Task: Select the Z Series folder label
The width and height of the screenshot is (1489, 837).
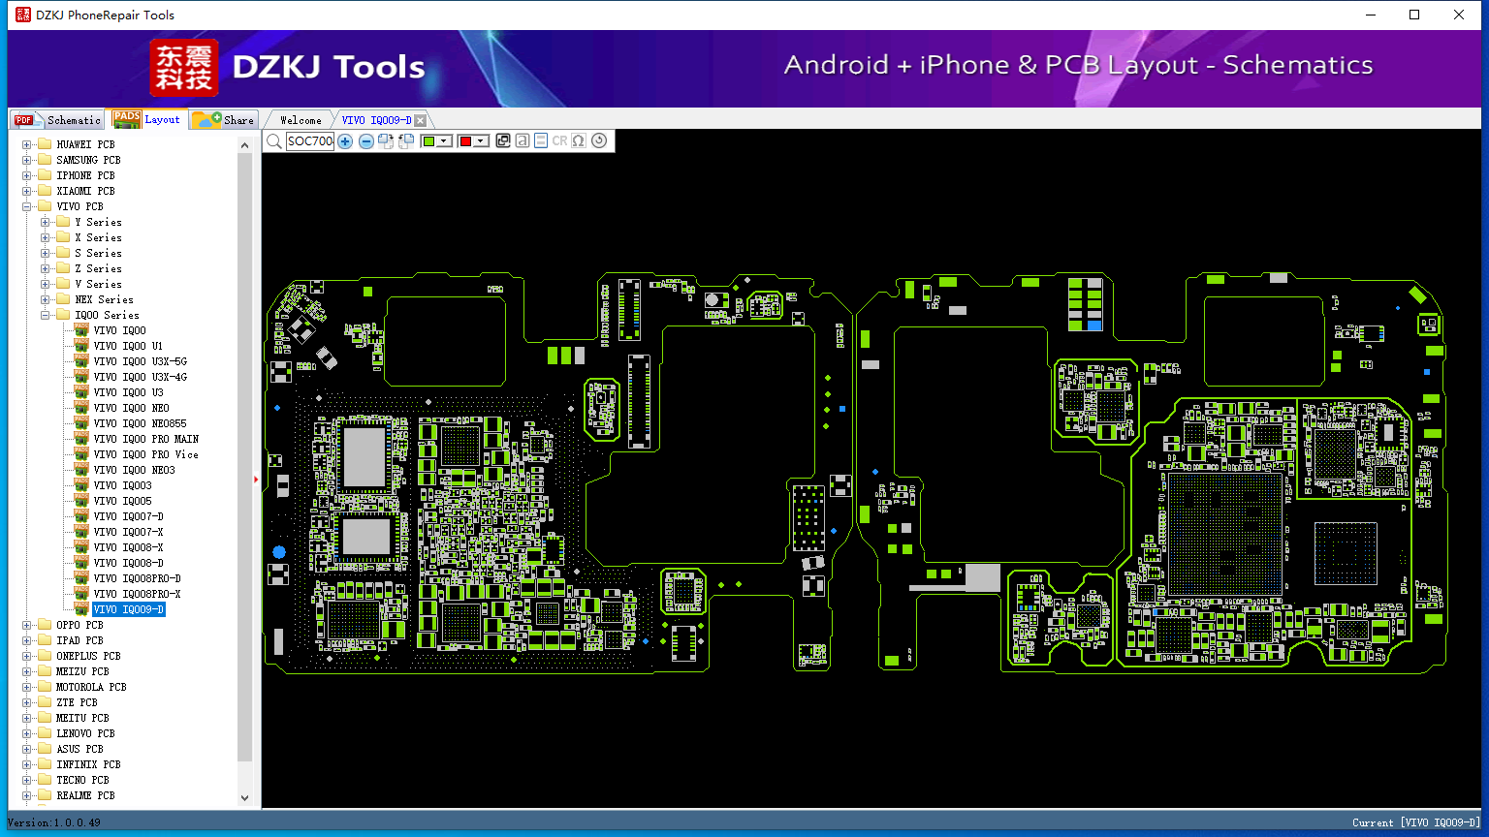Action: [98, 268]
